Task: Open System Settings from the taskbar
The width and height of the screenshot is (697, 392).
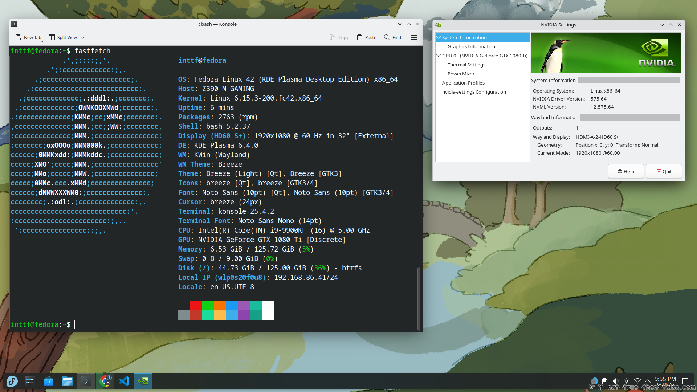Action: pos(29,381)
